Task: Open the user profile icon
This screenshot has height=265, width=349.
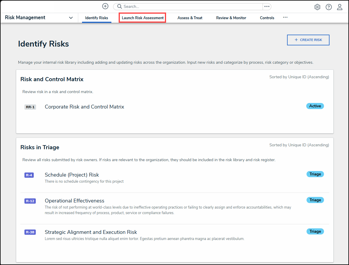Action: (340, 7)
